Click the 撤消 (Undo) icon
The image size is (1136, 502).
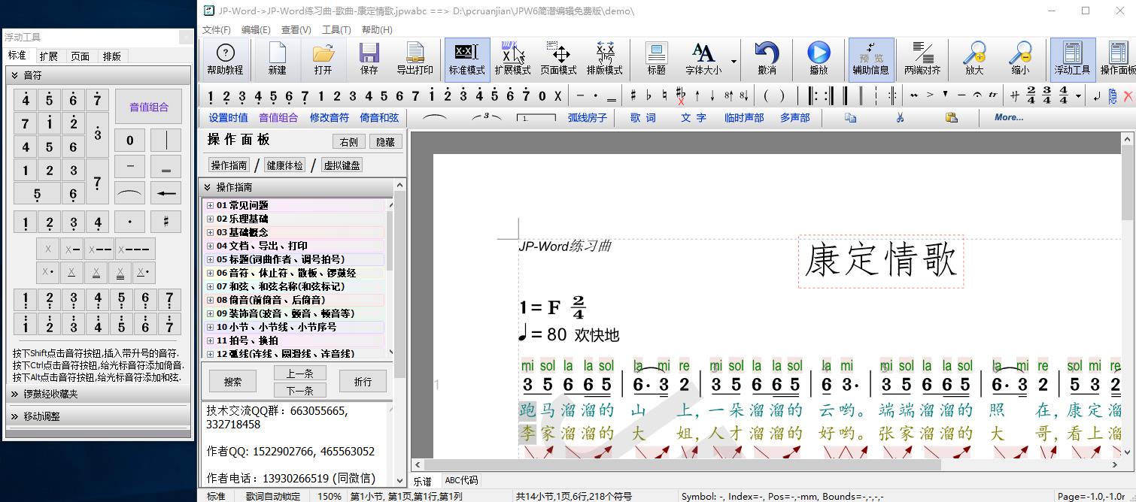(x=767, y=59)
